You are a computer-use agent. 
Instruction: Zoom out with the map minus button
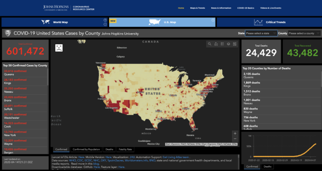(235, 139)
